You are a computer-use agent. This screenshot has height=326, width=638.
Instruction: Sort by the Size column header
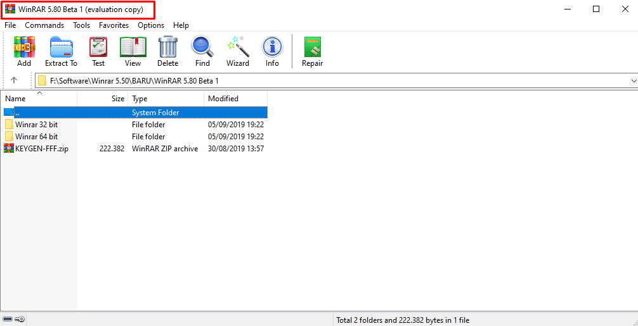click(103, 99)
